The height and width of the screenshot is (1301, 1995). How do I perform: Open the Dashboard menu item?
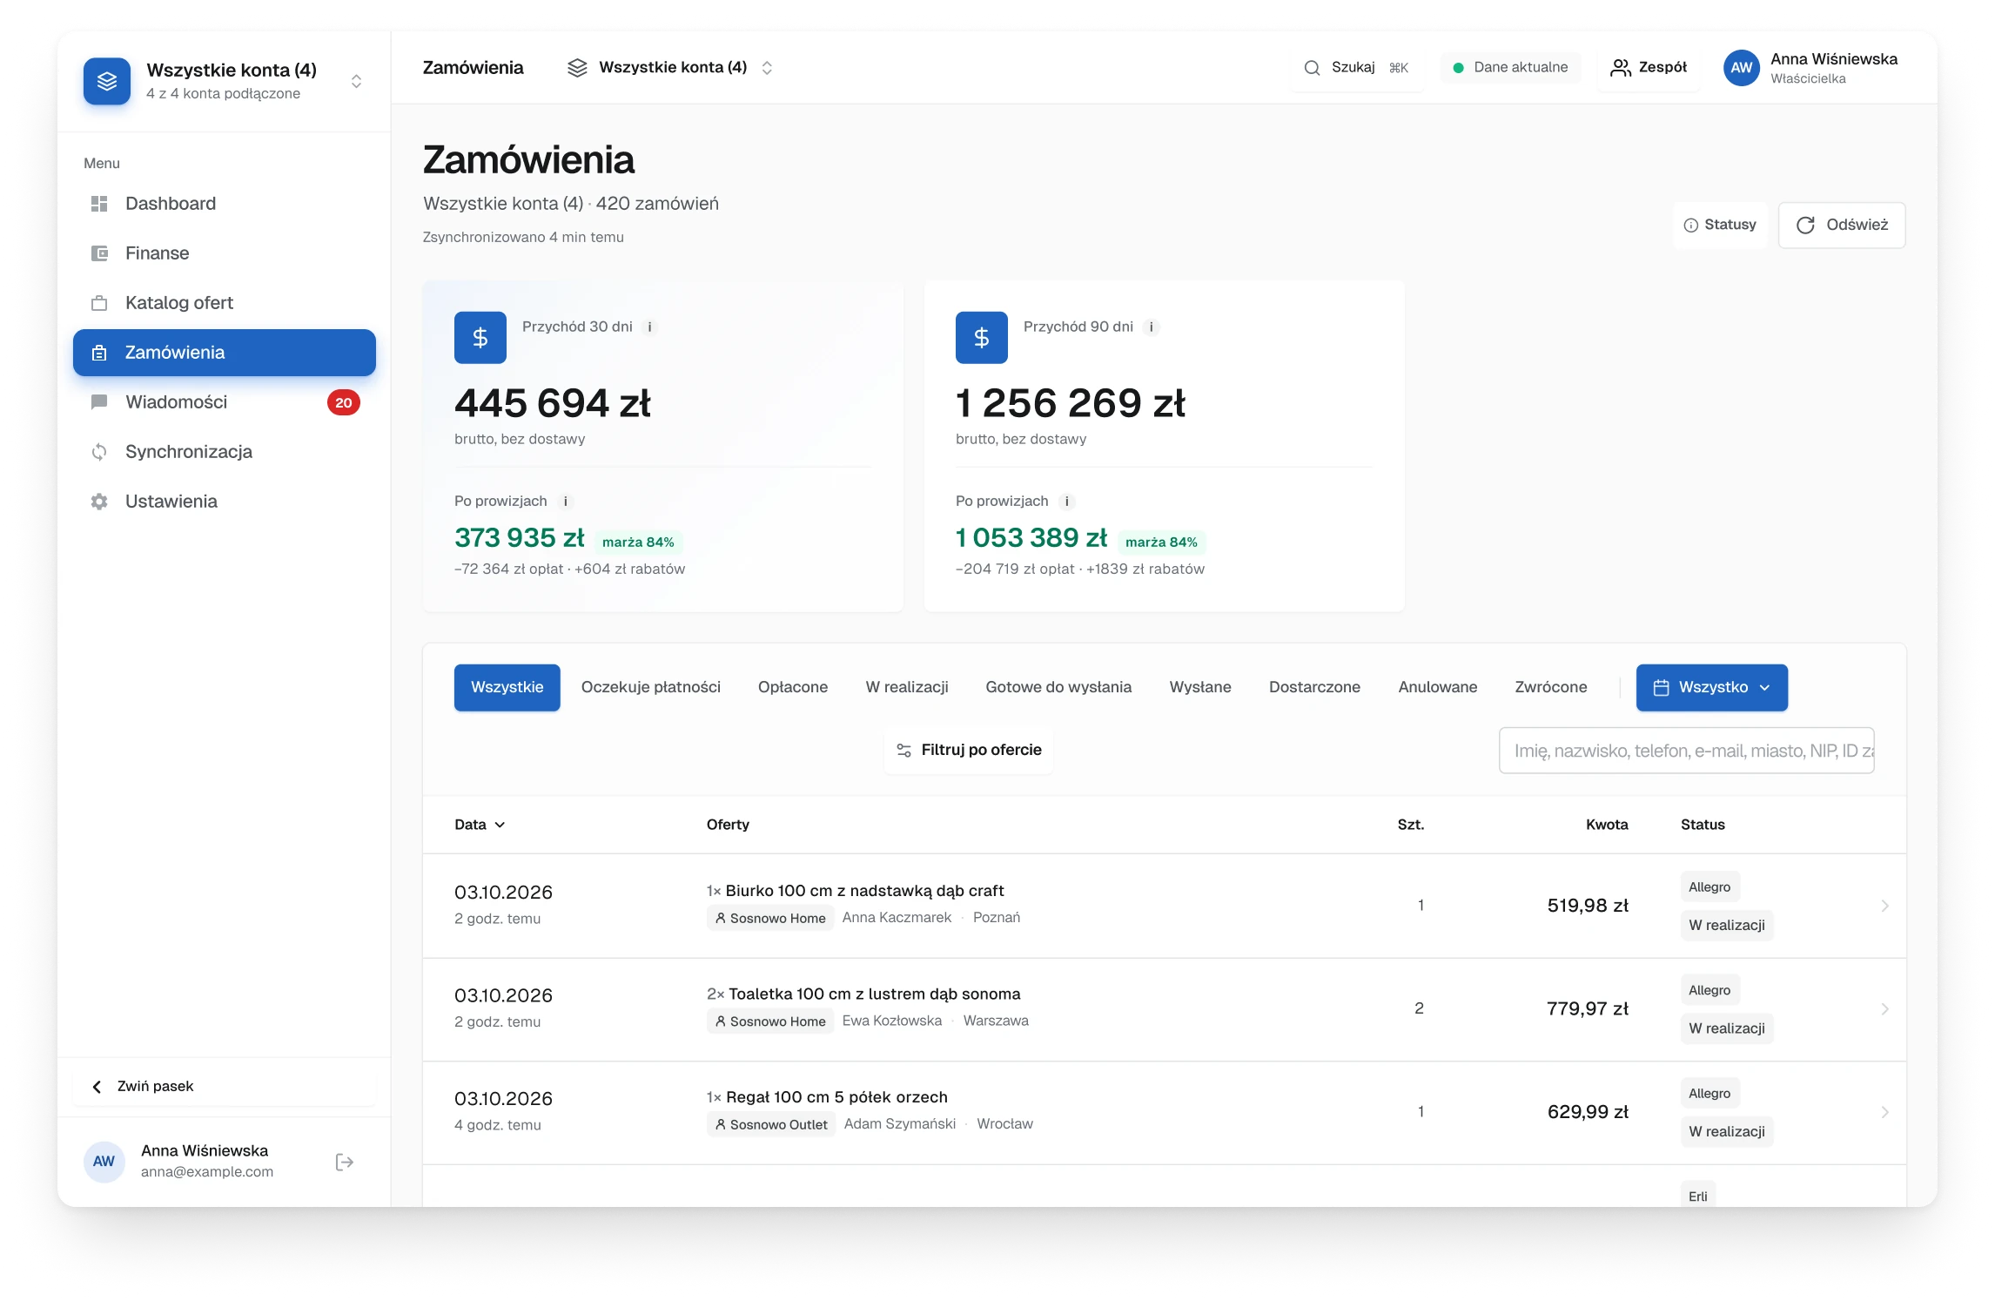point(225,204)
